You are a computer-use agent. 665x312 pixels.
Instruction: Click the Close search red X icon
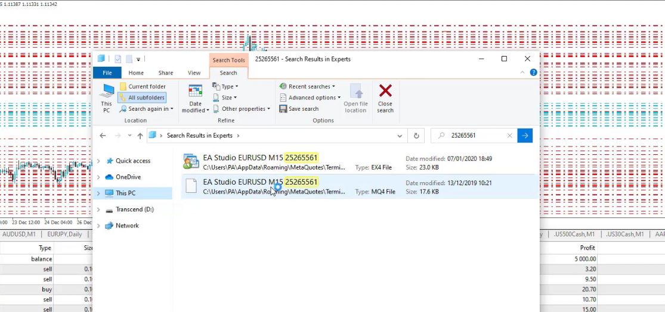click(x=385, y=91)
